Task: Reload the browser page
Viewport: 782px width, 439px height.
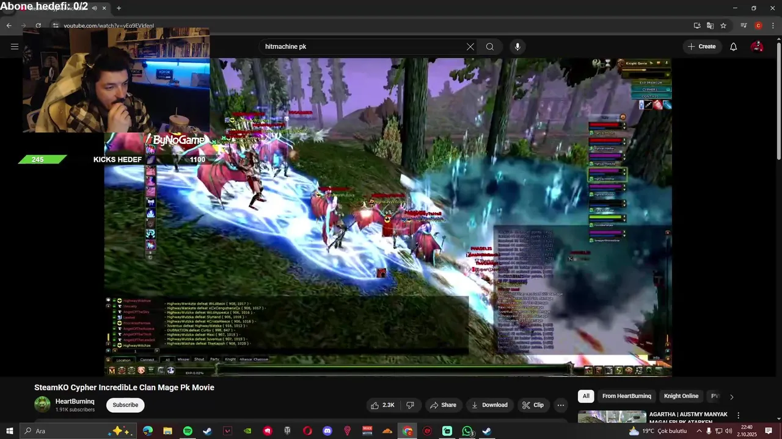Action: click(x=38, y=26)
